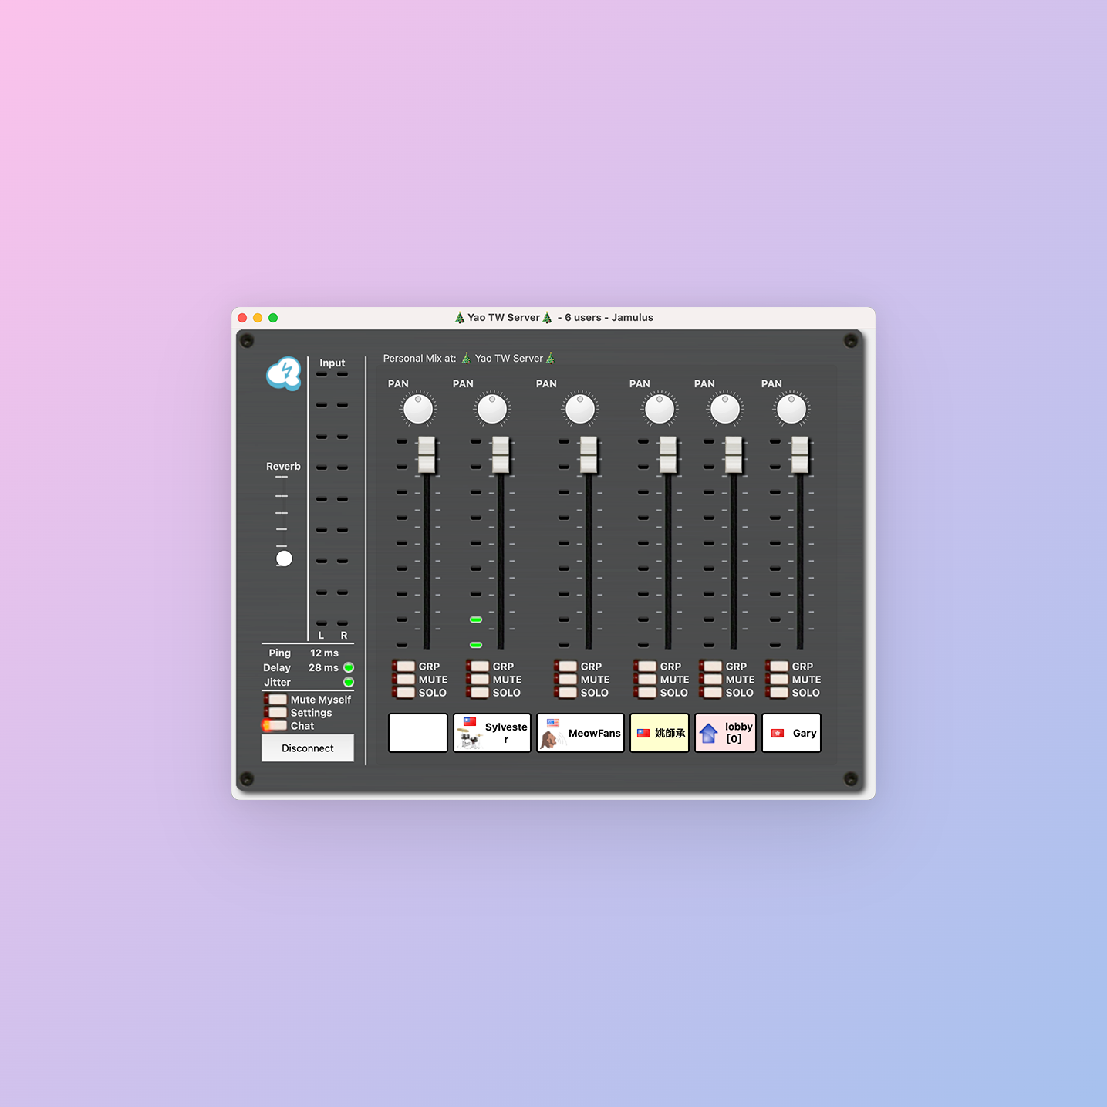Click the Reverb slider knob
The height and width of the screenshot is (1107, 1107).
click(x=284, y=559)
